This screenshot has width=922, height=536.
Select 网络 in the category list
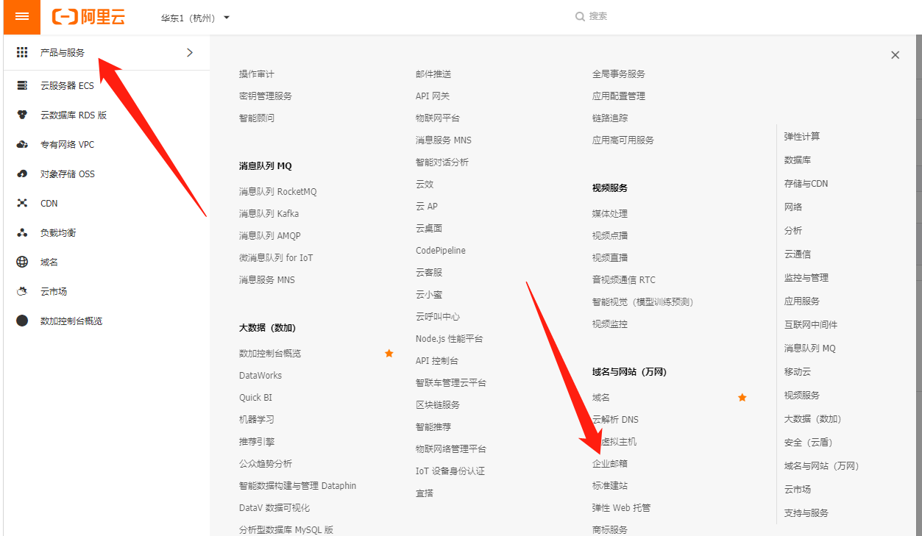tap(793, 207)
